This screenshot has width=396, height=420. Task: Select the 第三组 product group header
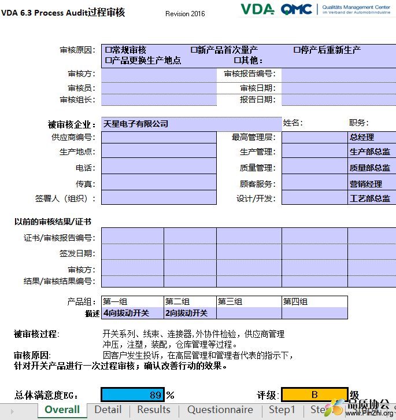coord(249,301)
